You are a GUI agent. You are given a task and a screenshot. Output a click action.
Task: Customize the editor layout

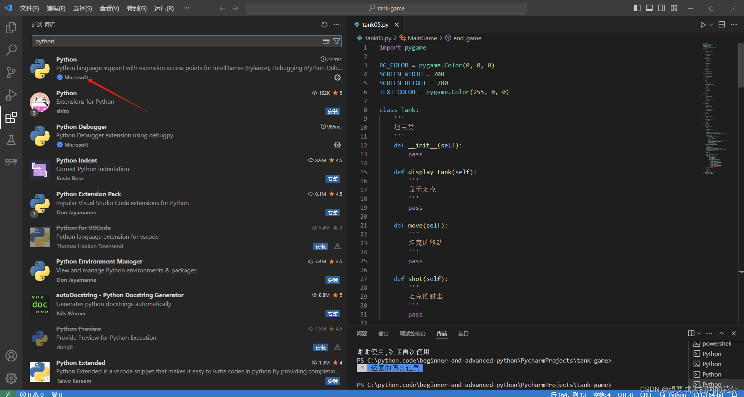(674, 8)
